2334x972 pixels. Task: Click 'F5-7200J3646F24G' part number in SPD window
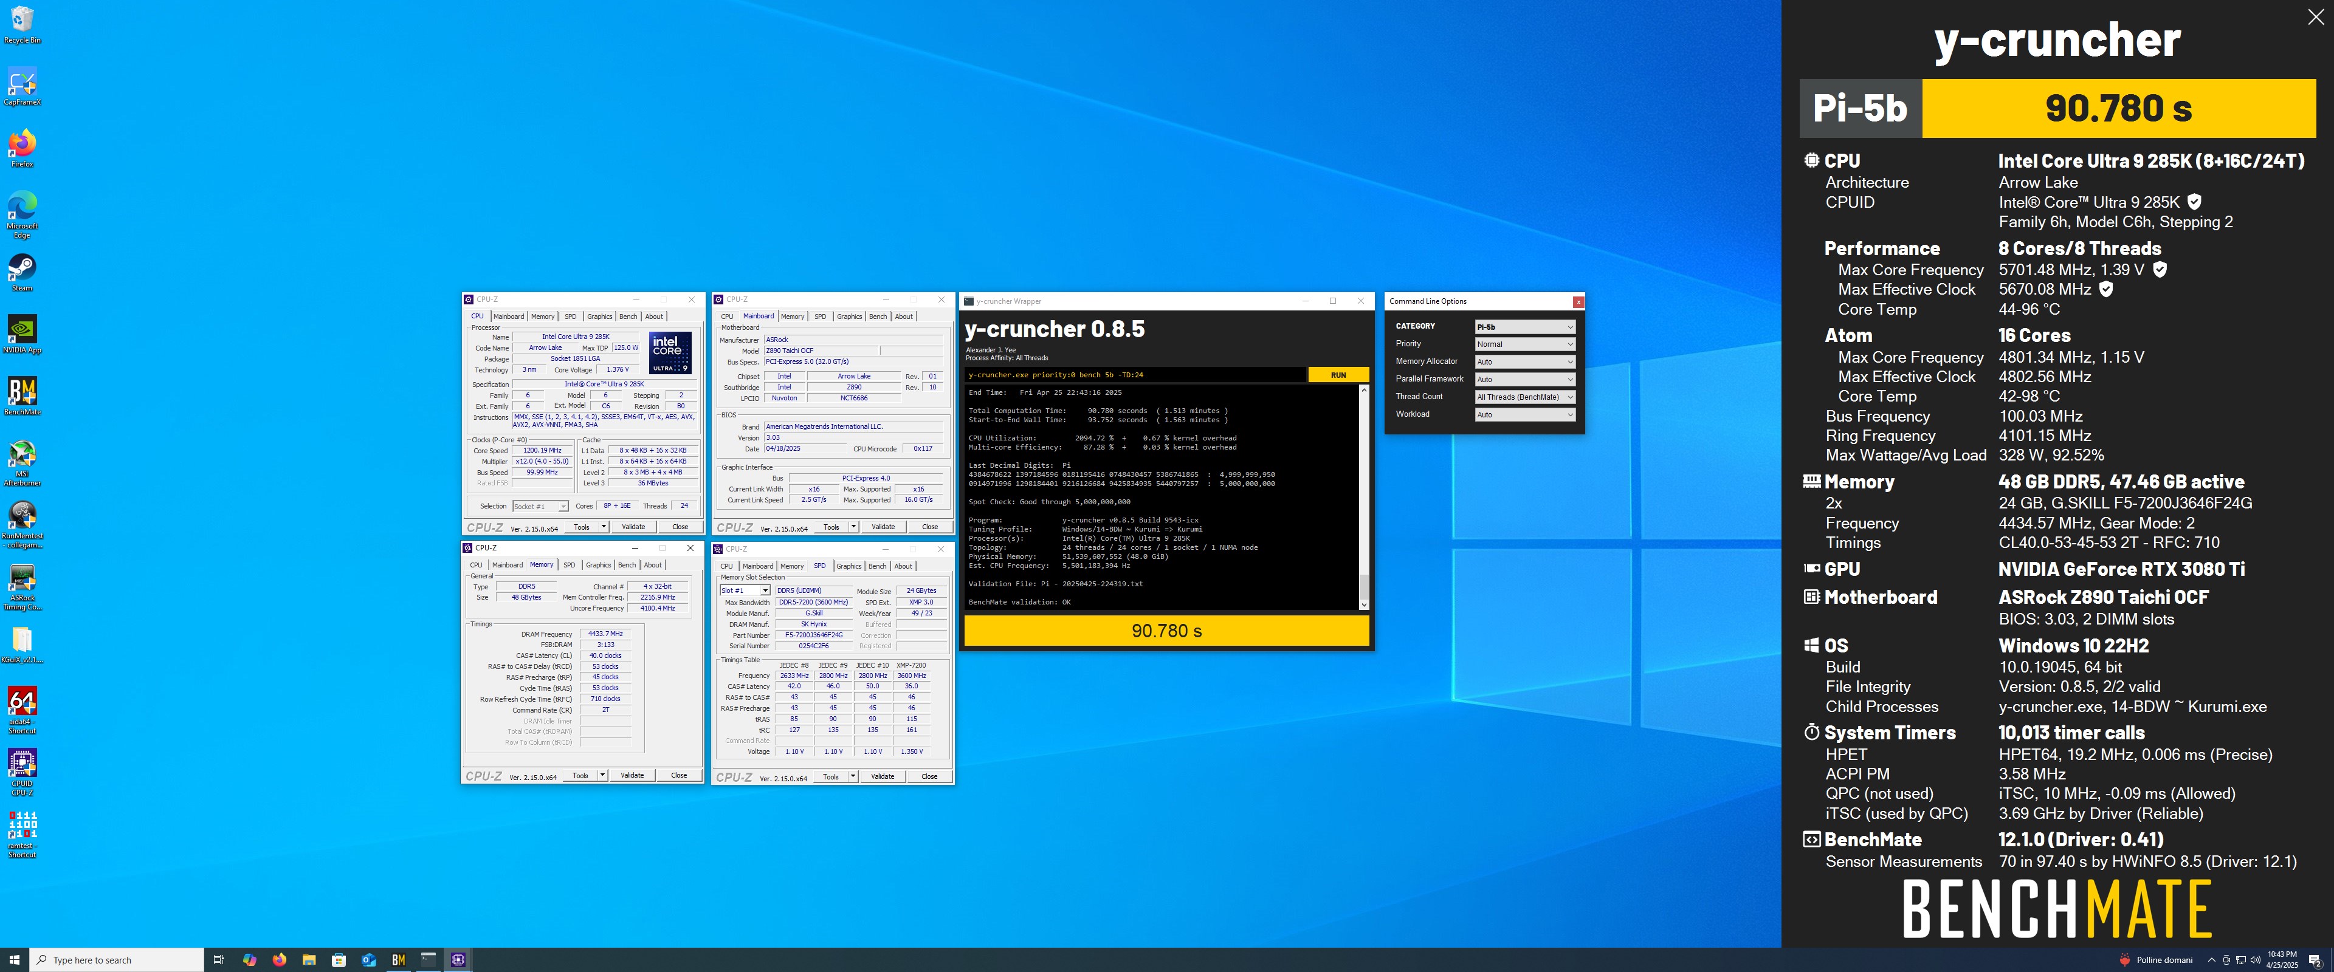tap(814, 635)
